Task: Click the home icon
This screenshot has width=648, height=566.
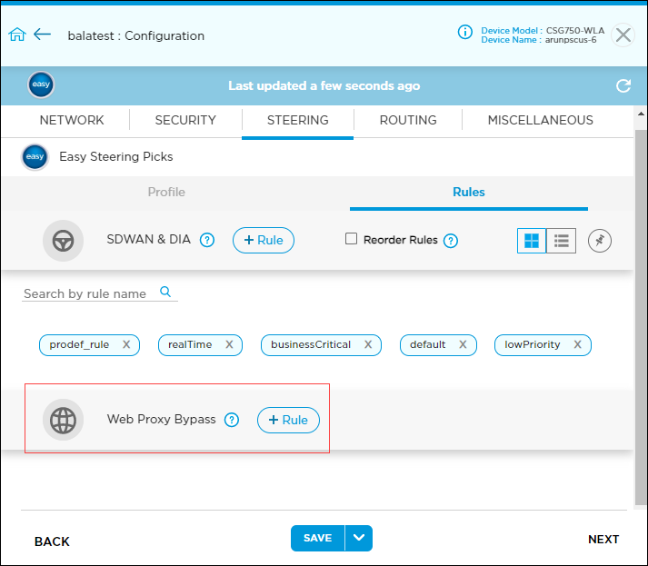Action: pos(17,35)
